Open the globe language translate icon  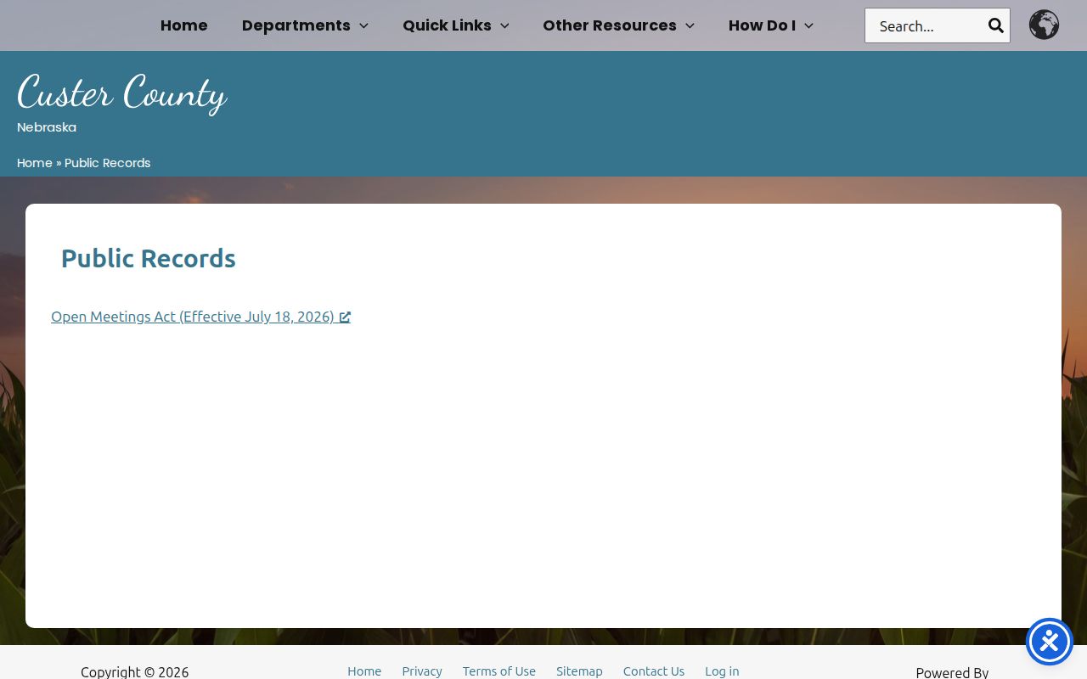click(x=1044, y=25)
